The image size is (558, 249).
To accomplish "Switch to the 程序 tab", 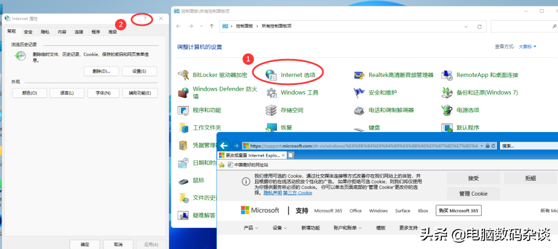I will [96, 32].
